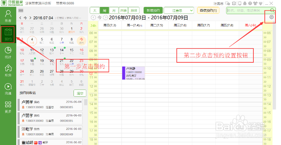Click the search magnifier icon
Screen dimensions: 281x145
(272, 10)
